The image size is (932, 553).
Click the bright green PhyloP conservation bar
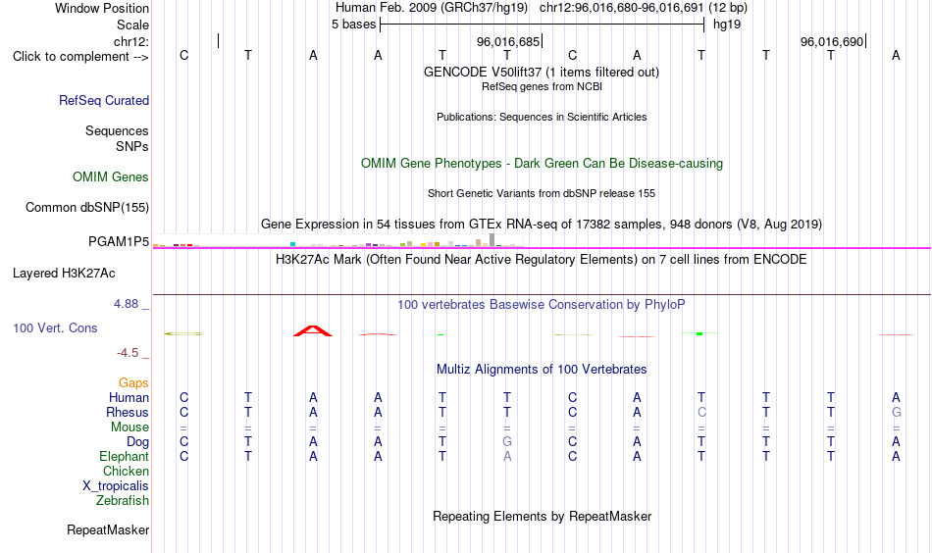pyautogui.click(x=699, y=333)
